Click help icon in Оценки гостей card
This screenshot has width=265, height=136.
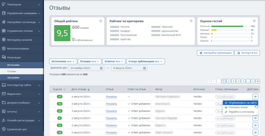tap(254, 21)
